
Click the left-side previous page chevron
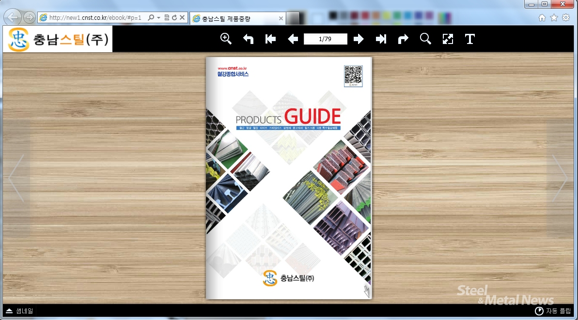tap(16, 178)
